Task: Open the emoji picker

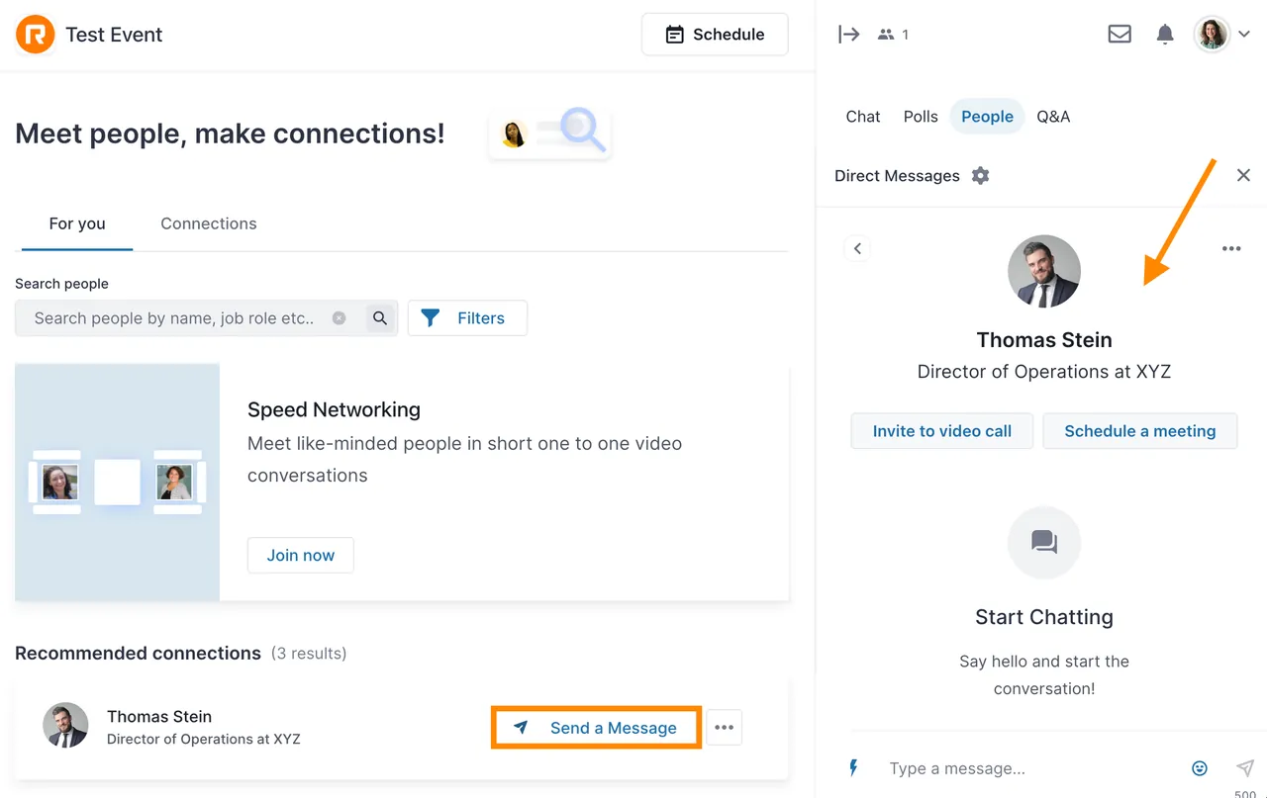Action: (x=1200, y=768)
